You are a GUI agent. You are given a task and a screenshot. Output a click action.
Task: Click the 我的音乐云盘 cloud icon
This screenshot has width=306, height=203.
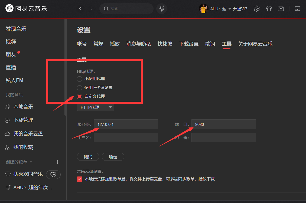click(7, 134)
